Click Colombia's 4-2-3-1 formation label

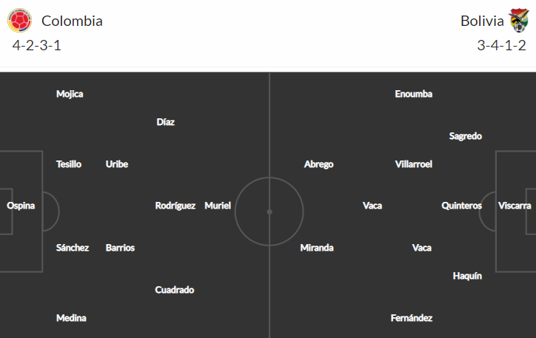pos(37,45)
